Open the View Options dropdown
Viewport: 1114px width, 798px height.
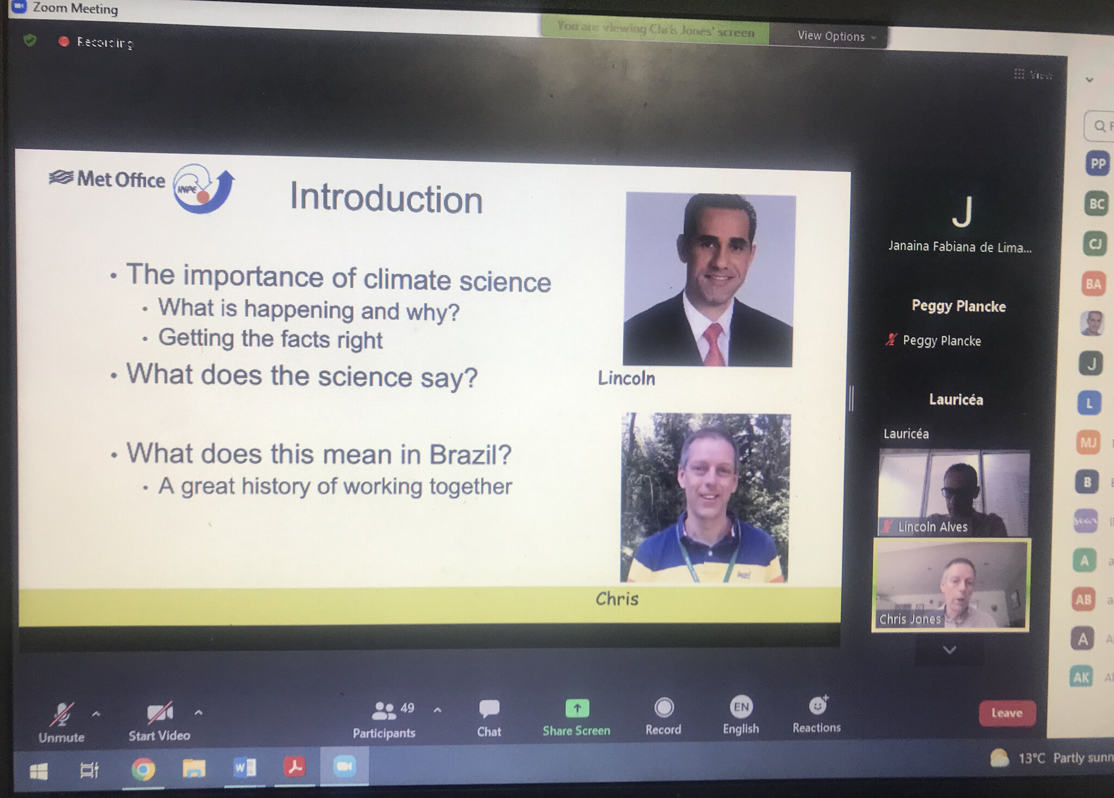[837, 36]
